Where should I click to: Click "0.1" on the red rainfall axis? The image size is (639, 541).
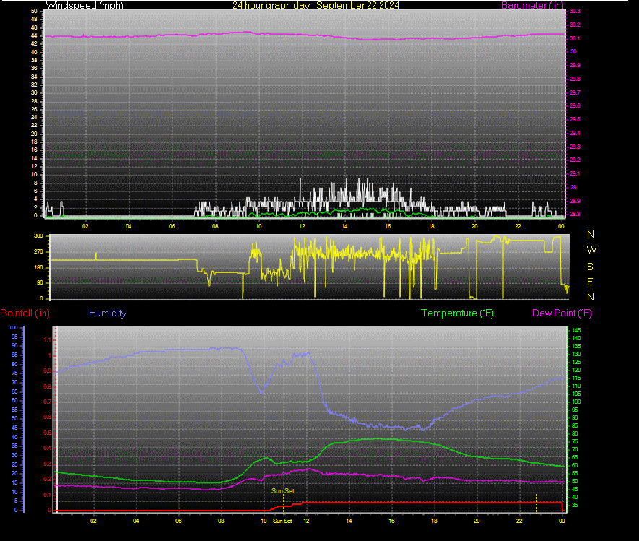(x=47, y=495)
